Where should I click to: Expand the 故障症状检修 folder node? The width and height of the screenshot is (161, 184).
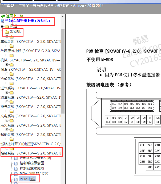pos(7,46)
